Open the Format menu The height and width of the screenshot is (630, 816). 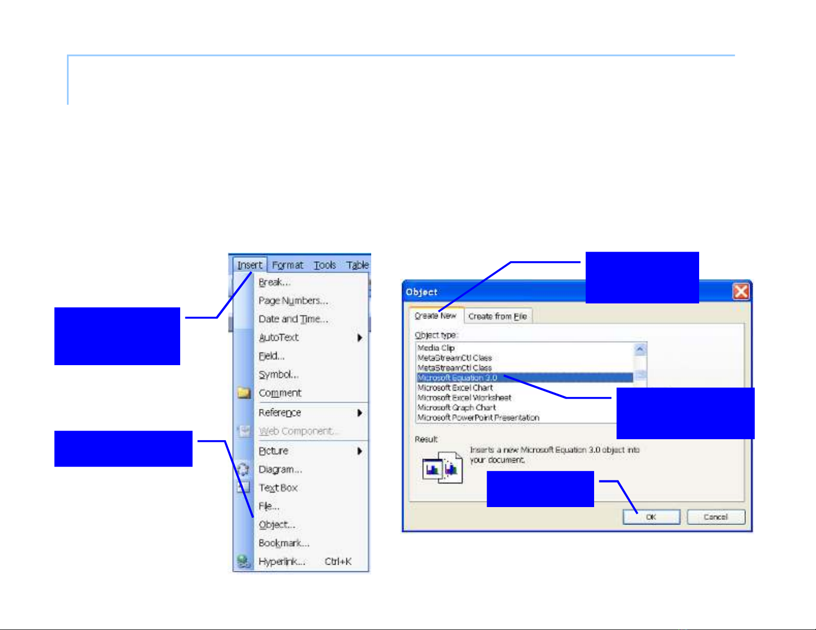coord(287,265)
